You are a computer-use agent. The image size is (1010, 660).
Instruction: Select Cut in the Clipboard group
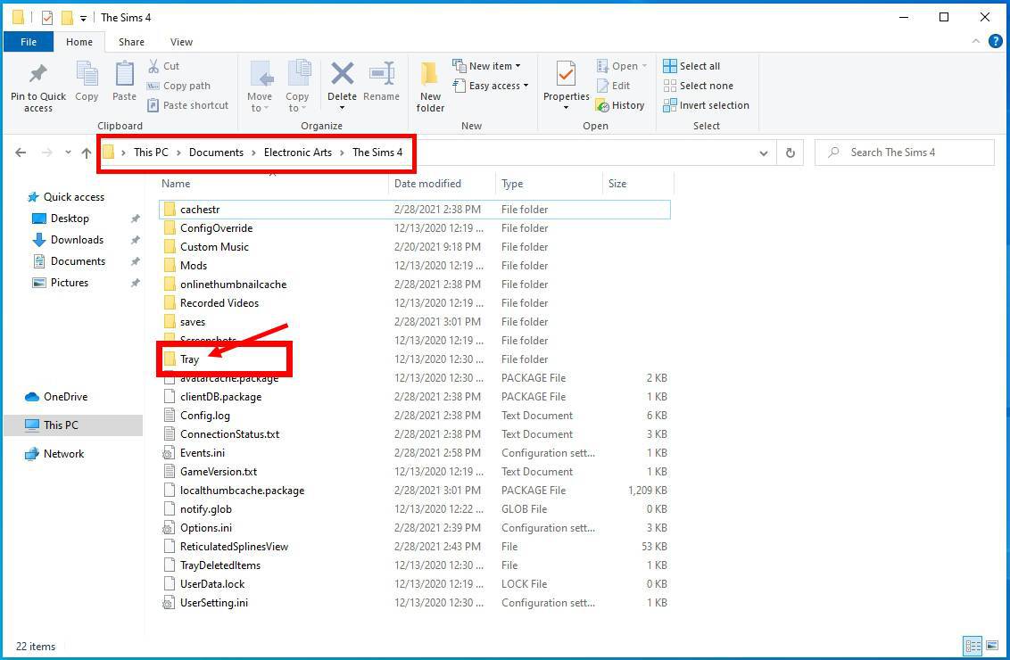tap(163, 66)
